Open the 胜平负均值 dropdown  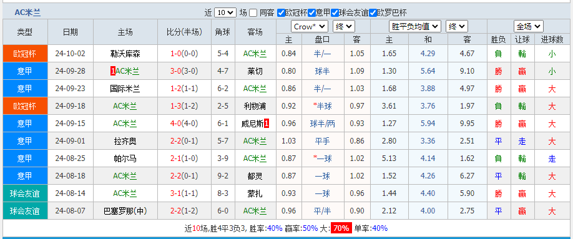(414, 26)
